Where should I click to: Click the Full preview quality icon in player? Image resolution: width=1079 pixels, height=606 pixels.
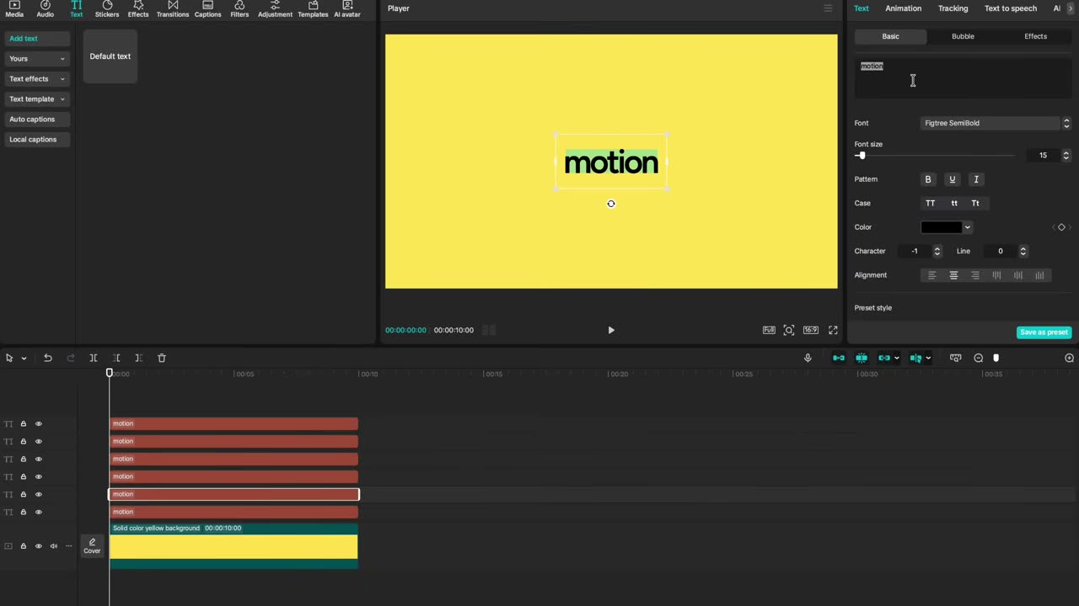[x=769, y=330]
